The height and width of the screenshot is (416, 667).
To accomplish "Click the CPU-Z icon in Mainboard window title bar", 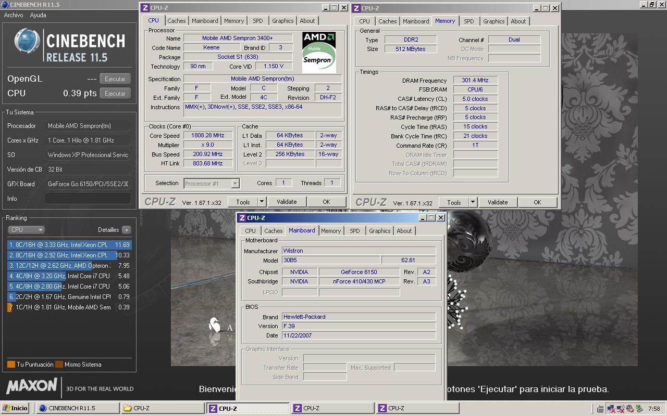I will point(242,218).
